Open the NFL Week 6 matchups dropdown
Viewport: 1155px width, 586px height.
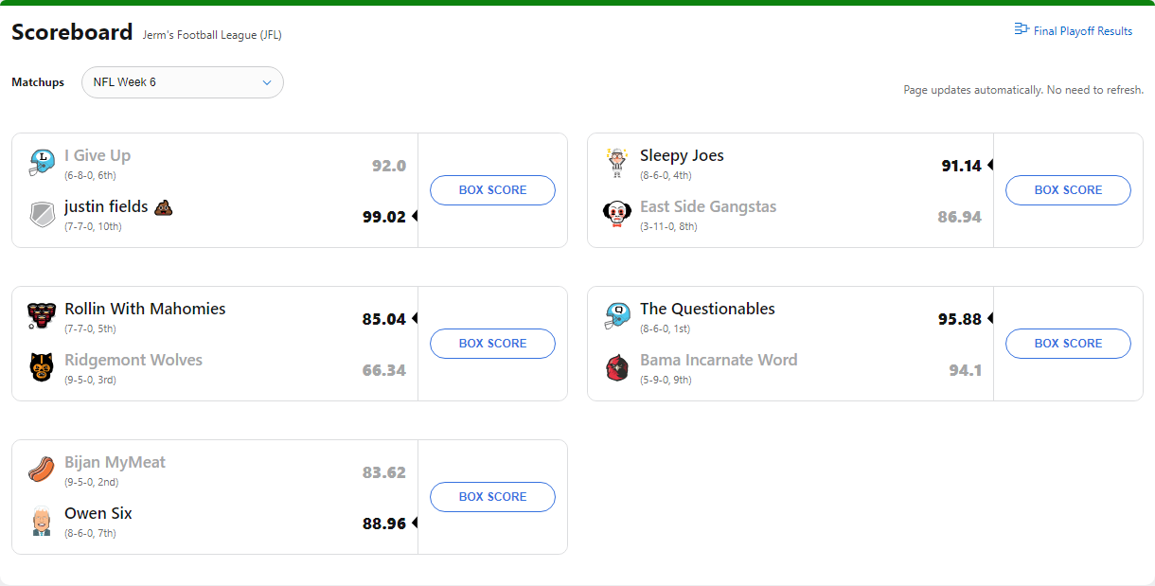coord(183,82)
